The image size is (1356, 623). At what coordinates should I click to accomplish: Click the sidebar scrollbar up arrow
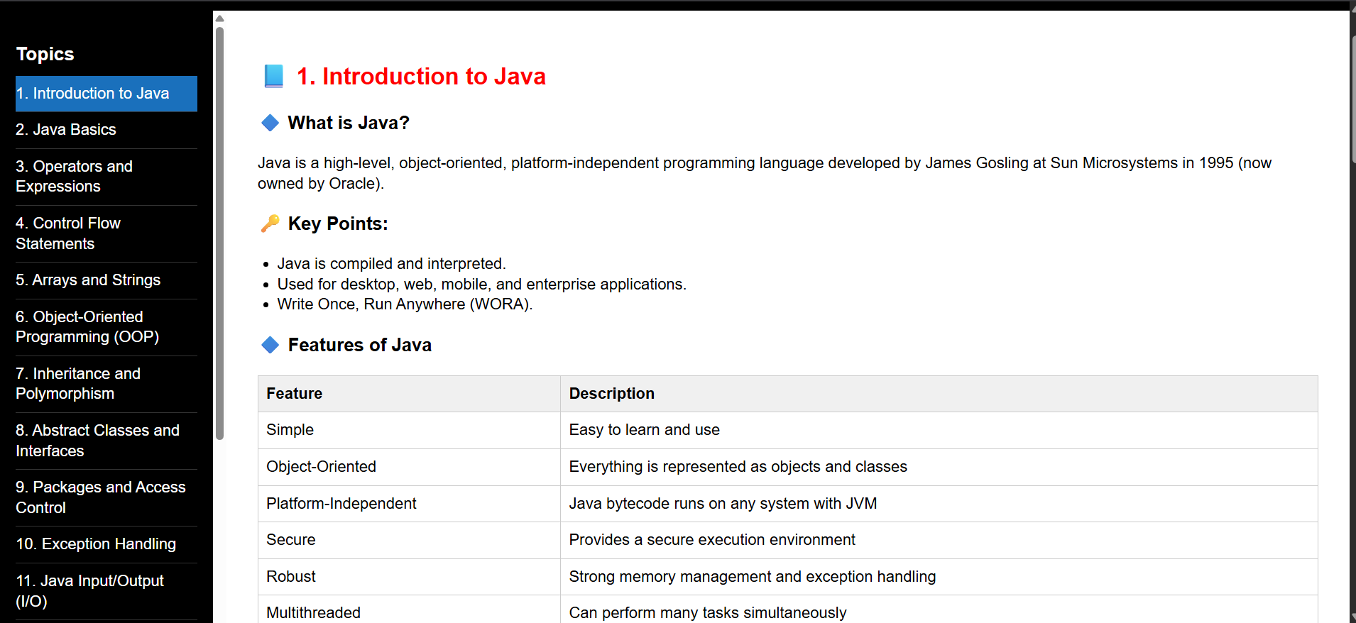click(x=219, y=18)
